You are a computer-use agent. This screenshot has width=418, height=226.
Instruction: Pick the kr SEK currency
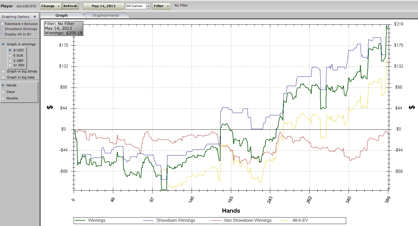(x=10, y=65)
